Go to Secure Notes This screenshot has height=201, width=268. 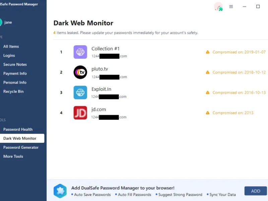pos(15,64)
